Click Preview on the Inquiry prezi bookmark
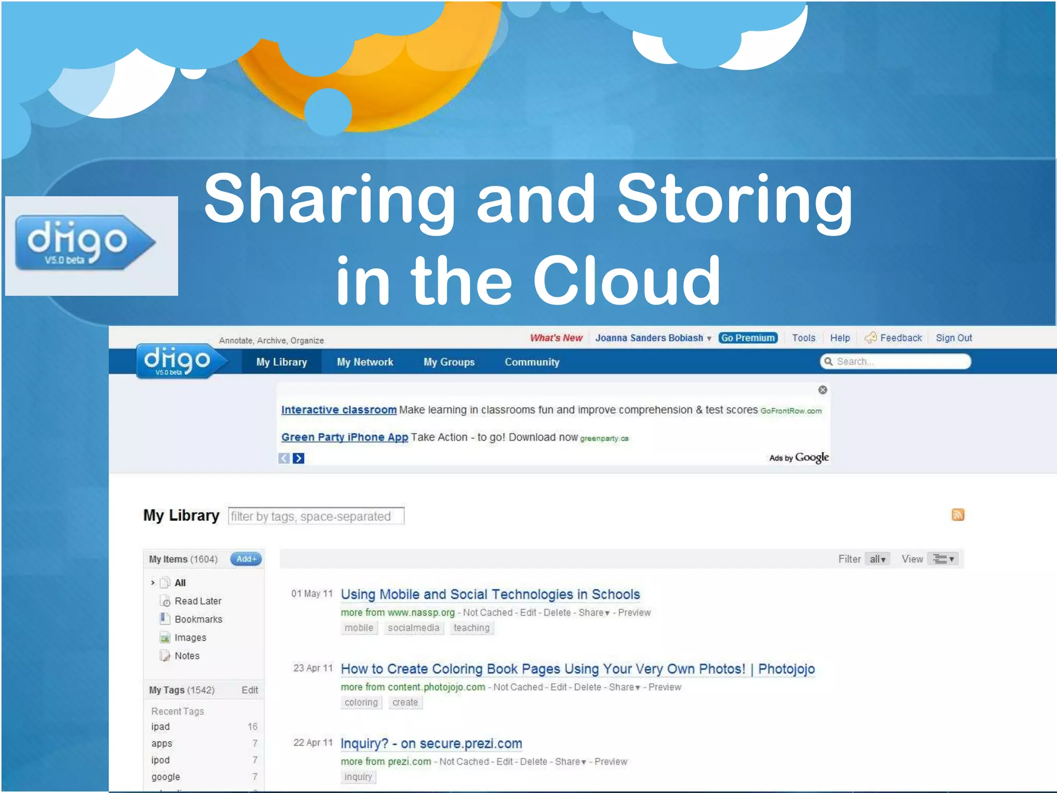The image size is (1057, 793). (611, 762)
